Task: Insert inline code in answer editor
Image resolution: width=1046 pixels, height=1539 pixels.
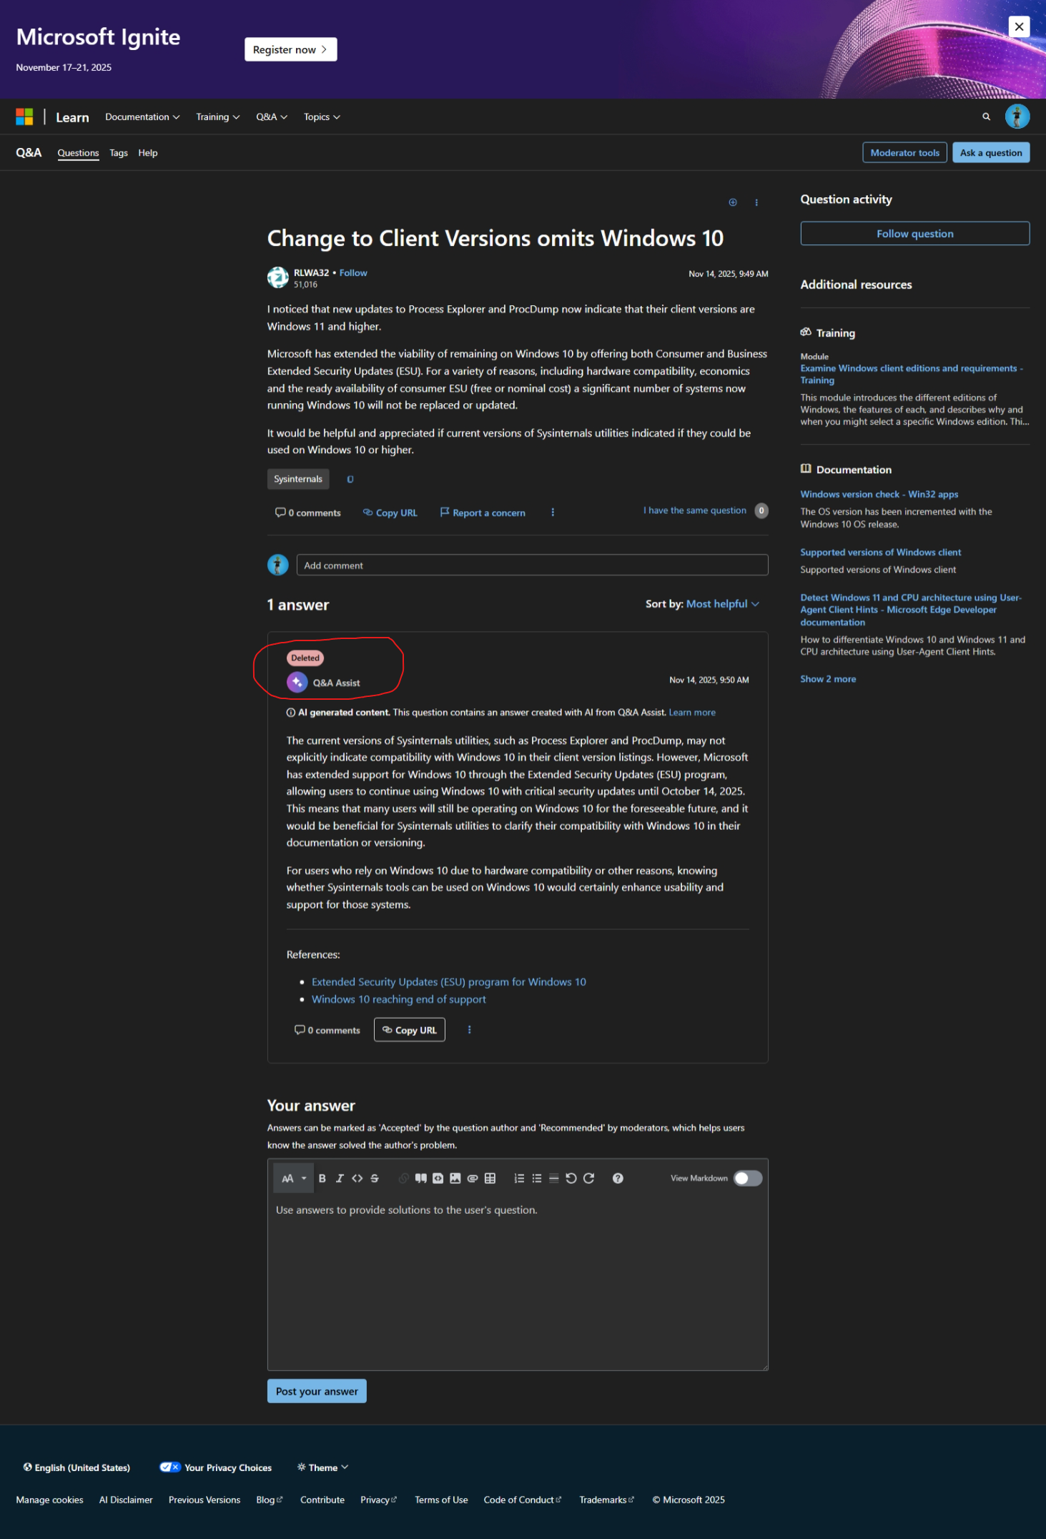Action: tap(357, 1178)
